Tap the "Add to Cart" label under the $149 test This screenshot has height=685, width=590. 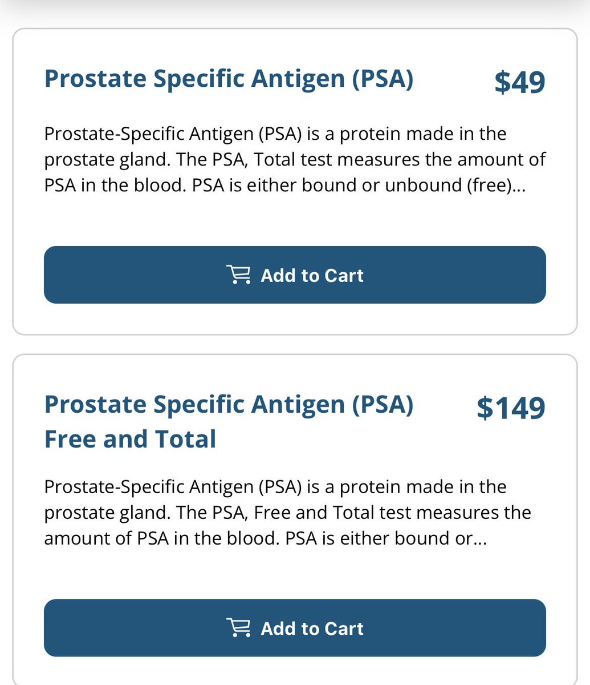(312, 628)
